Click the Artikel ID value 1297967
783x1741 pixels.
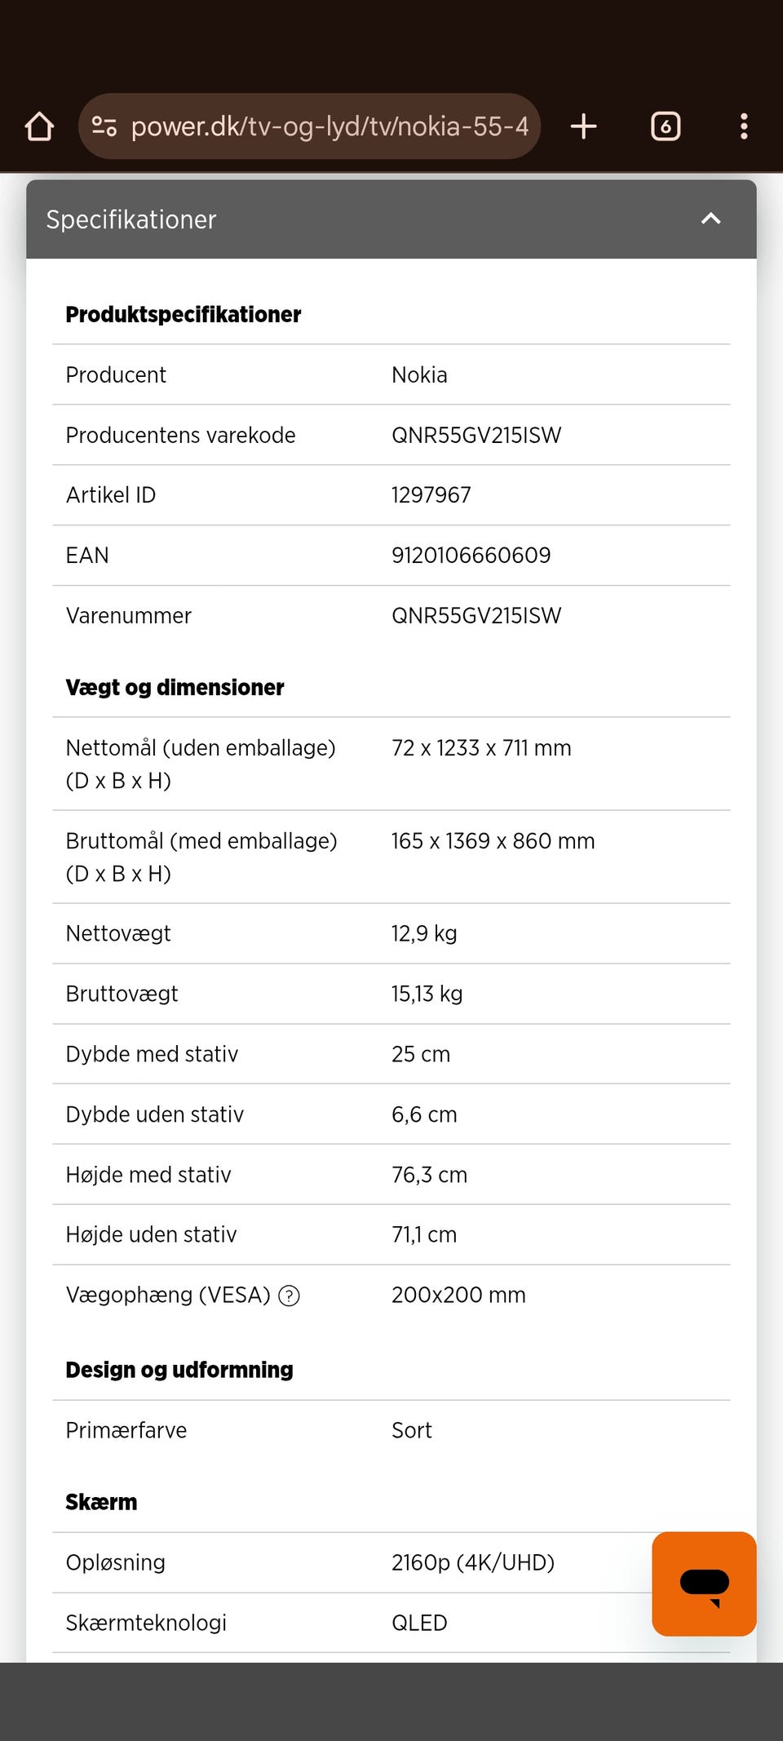[x=431, y=495]
